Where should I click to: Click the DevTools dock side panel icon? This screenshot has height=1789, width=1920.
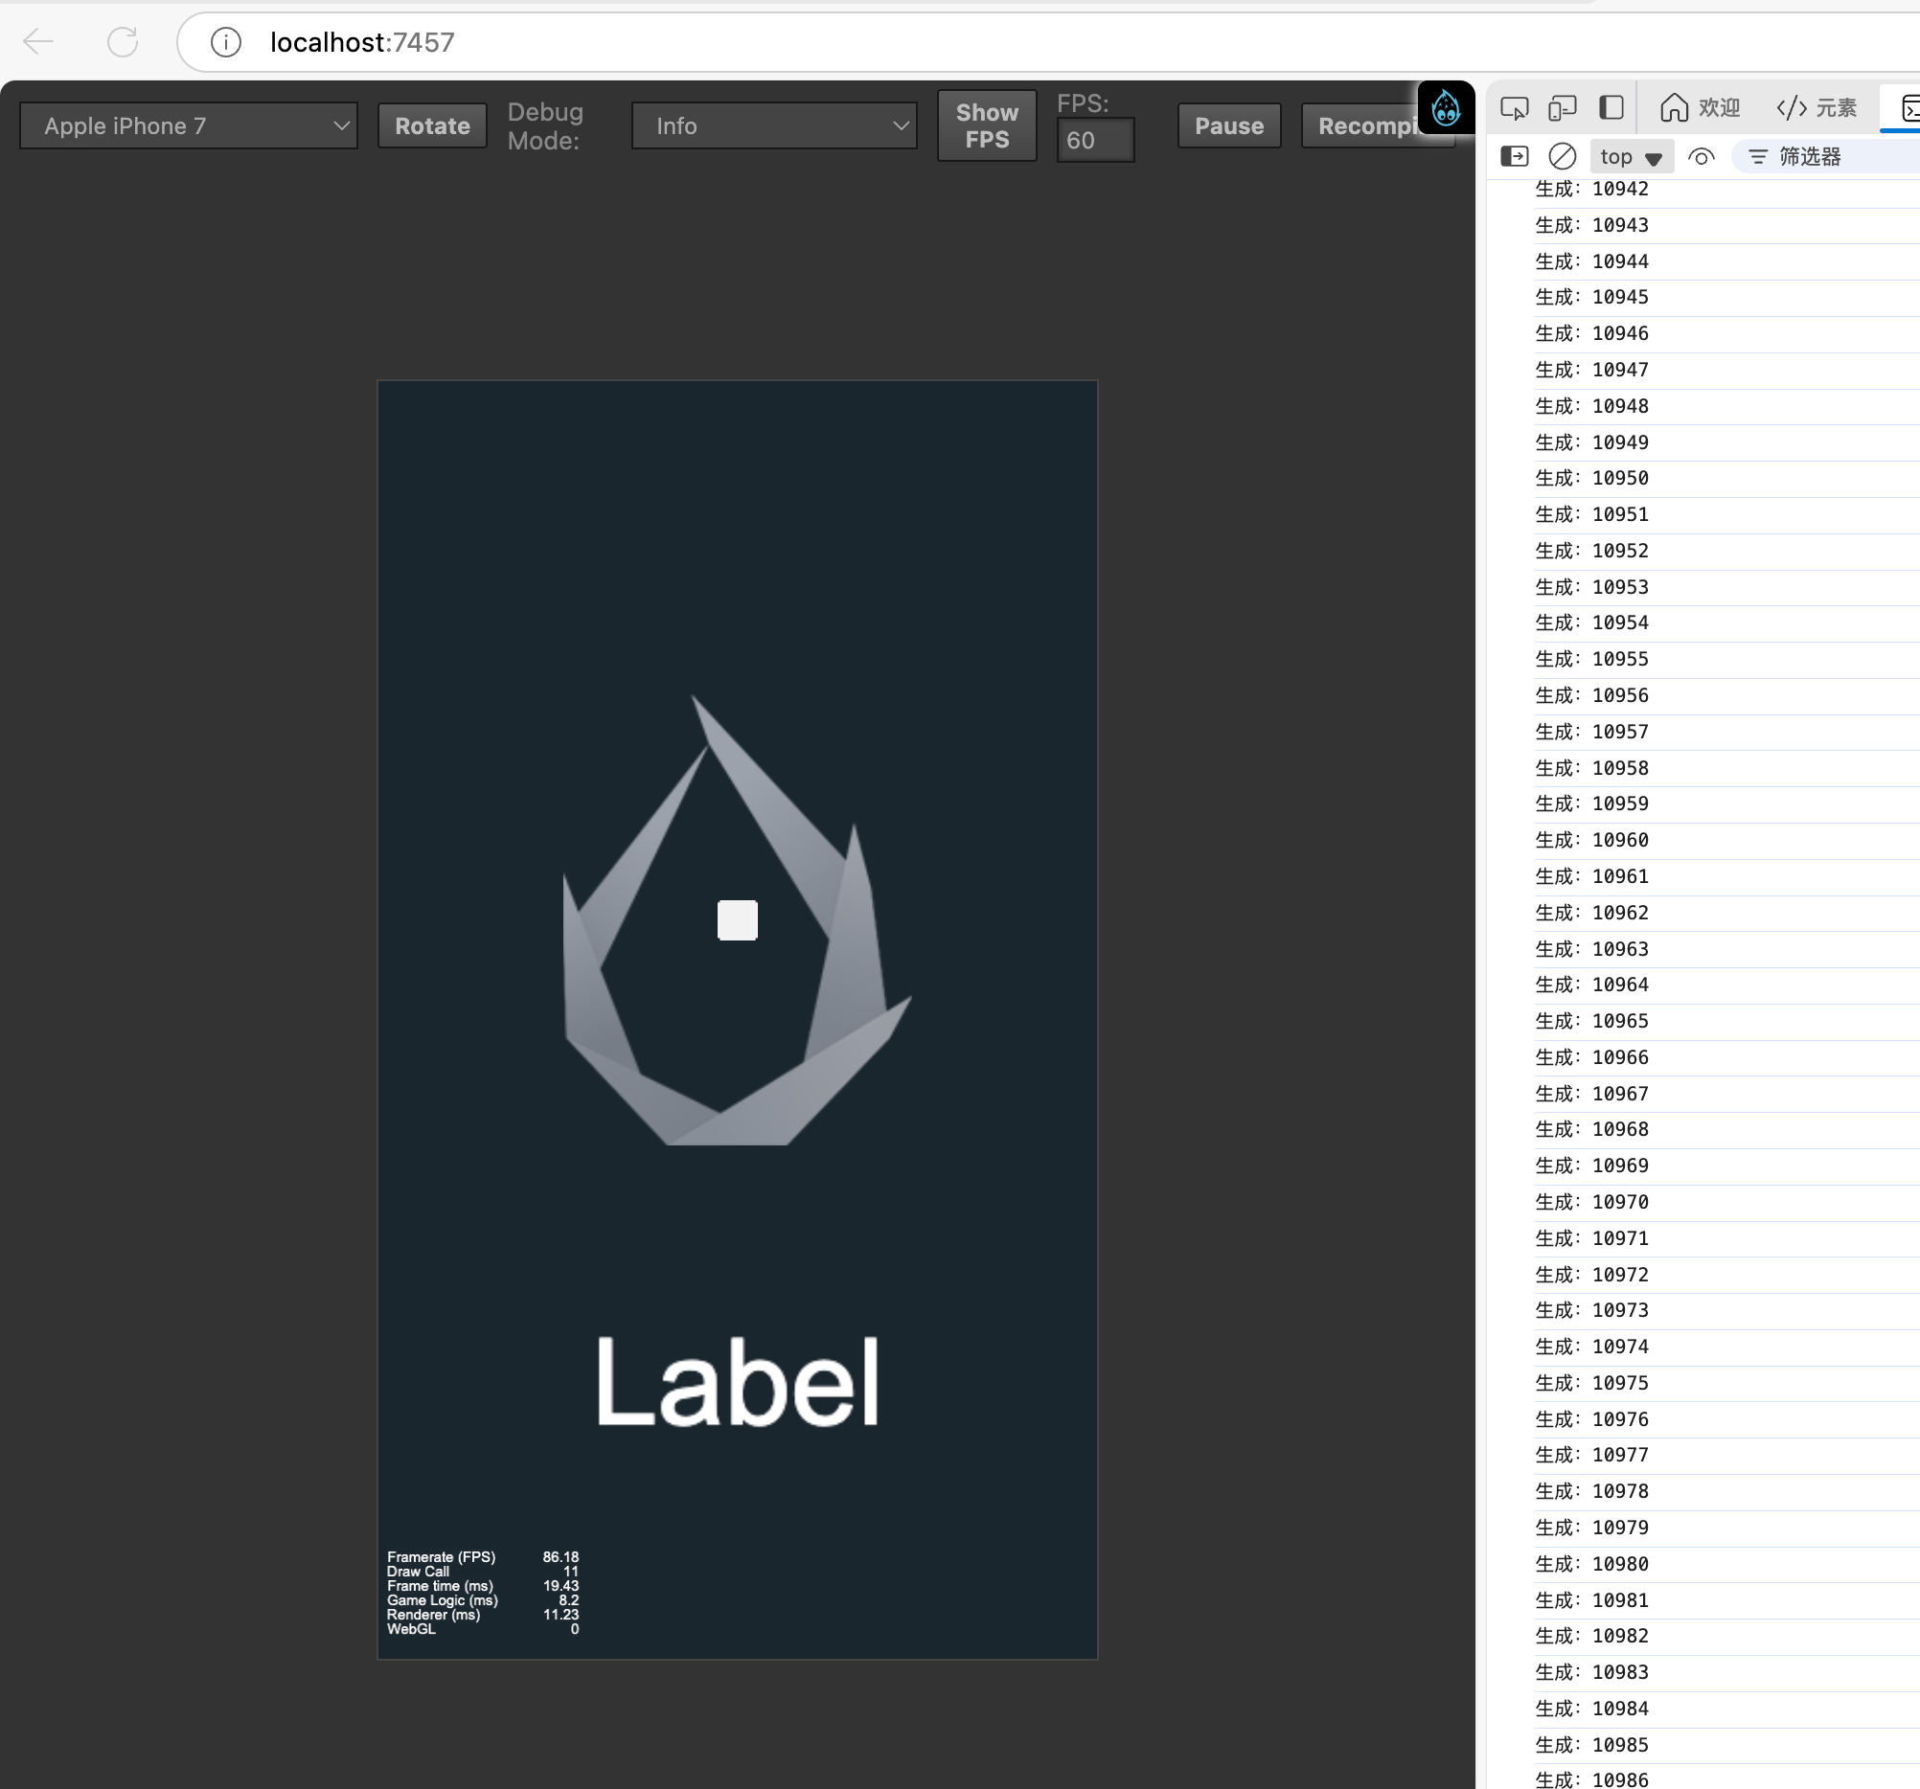pos(1610,107)
